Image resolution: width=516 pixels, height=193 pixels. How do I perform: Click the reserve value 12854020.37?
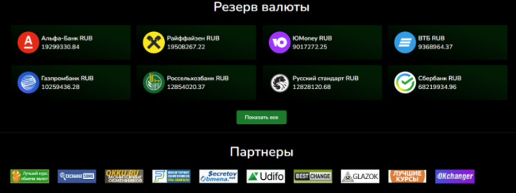point(186,87)
